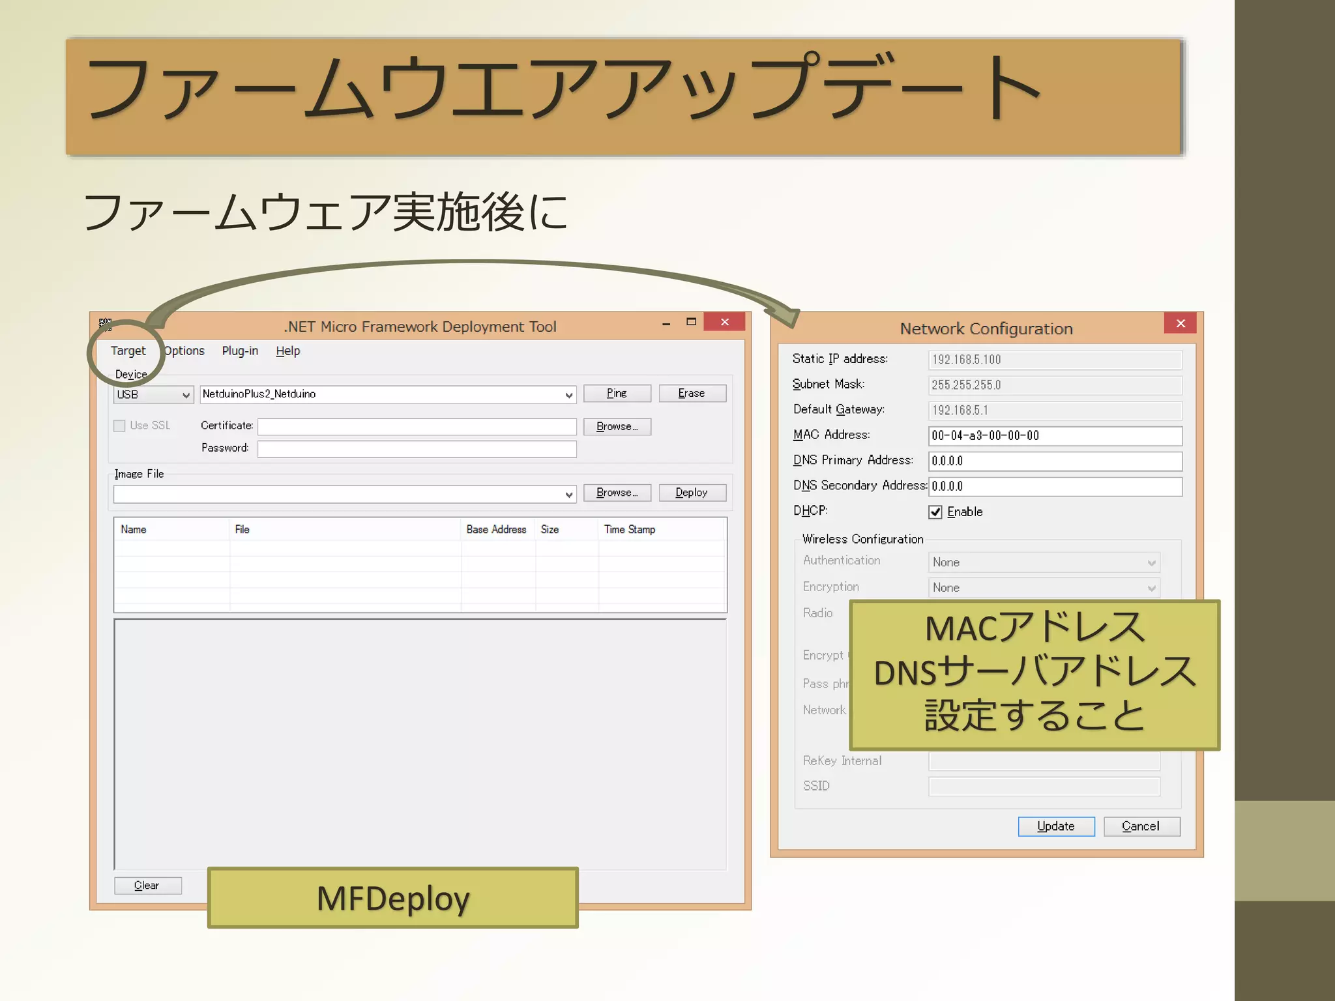Viewport: 1335px width, 1001px height.
Task: Click the Certificate input field
Action: (x=417, y=427)
